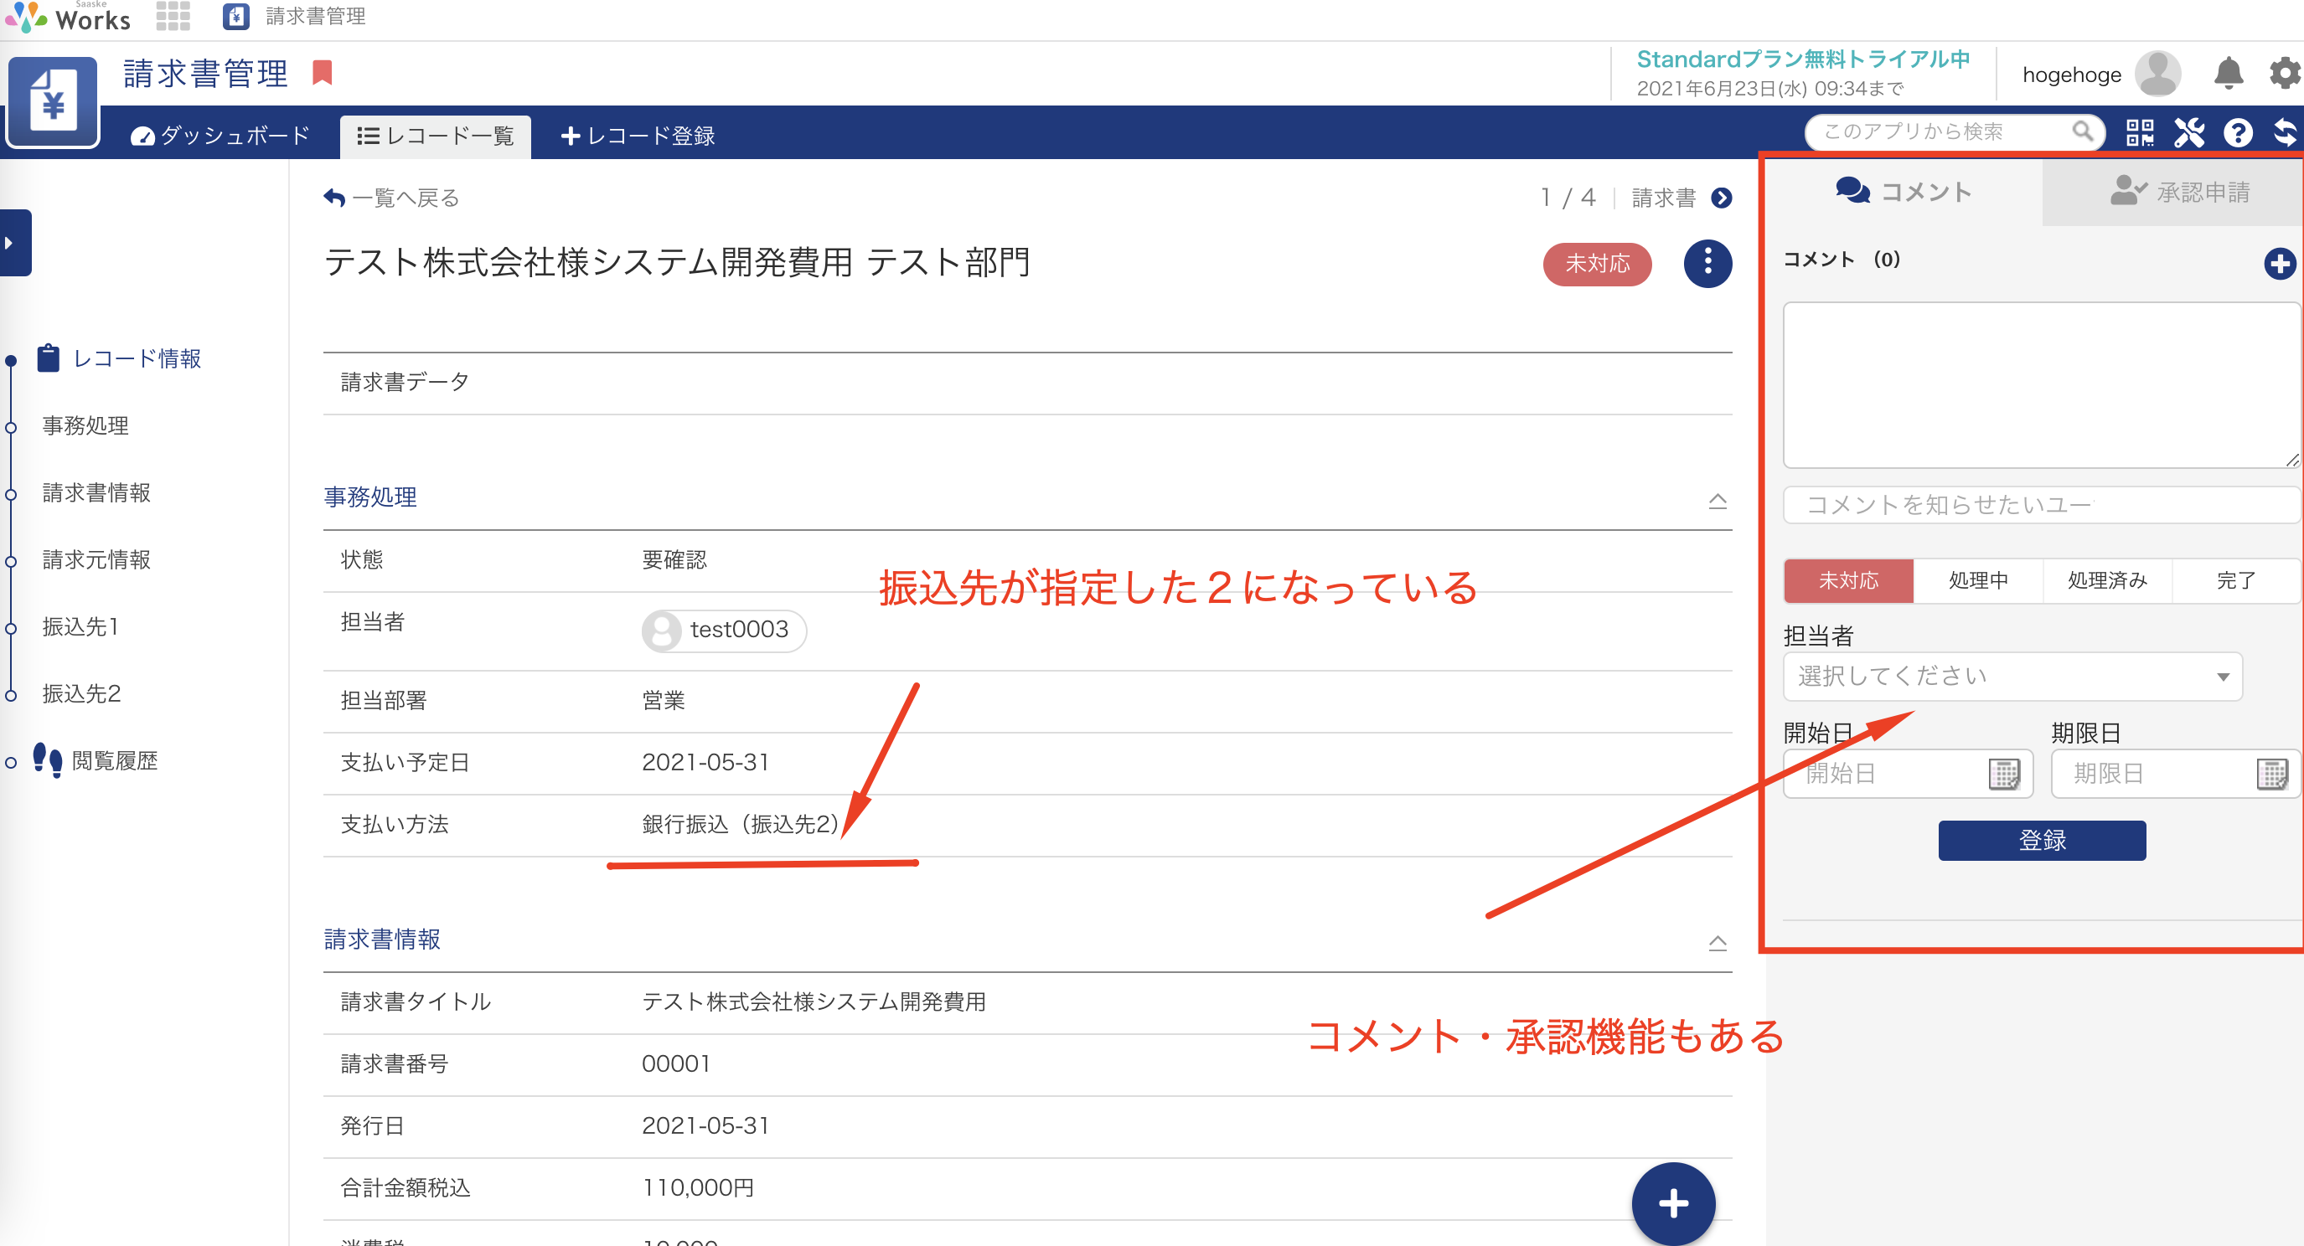Collapse the 事務処理 section

(1717, 501)
